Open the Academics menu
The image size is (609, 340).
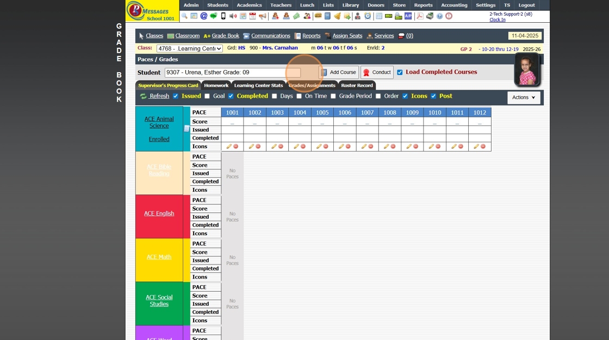click(x=250, y=5)
